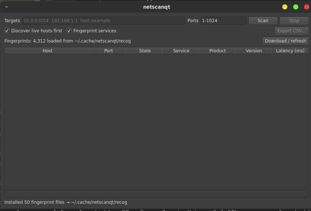Click the netscanqt window title
The width and height of the screenshot is (311, 211).
[x=157, y=7]
